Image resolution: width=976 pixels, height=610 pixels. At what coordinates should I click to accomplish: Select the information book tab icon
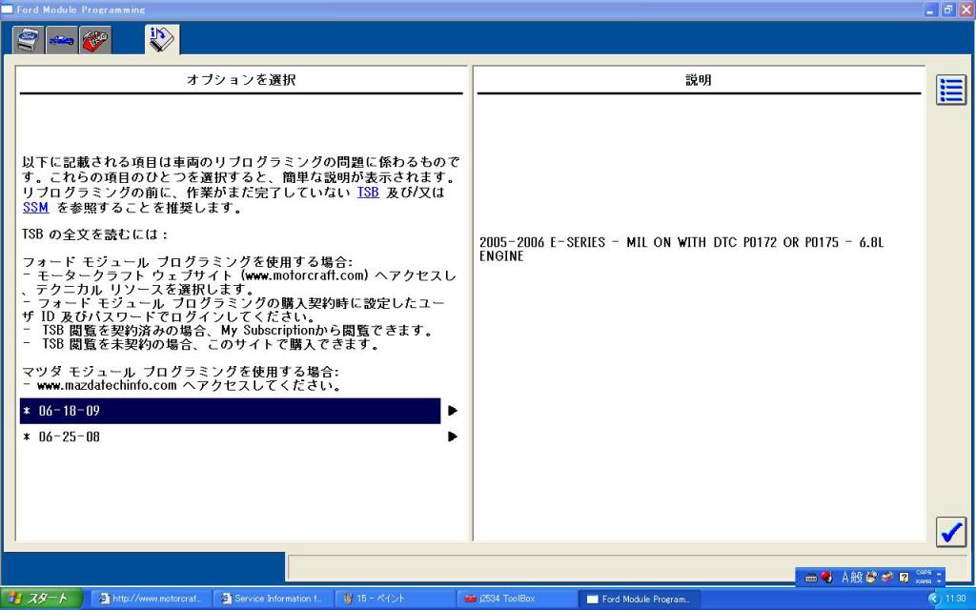[162, 39]
